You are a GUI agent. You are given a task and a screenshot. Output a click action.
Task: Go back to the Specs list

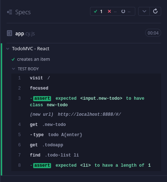coord(9,12)
